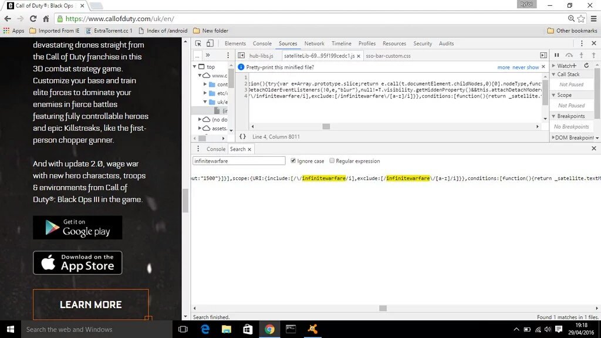Click the browser back arrow
The image size is (601, 338).
[8, 18]
